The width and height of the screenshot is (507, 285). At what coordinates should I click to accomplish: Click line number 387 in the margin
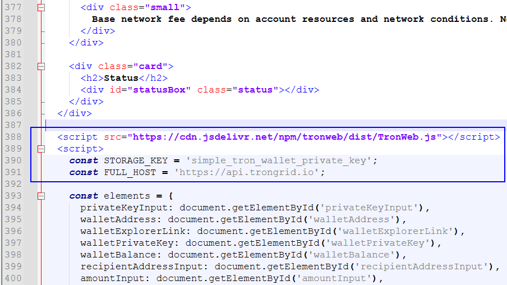[x=13, y=125]
